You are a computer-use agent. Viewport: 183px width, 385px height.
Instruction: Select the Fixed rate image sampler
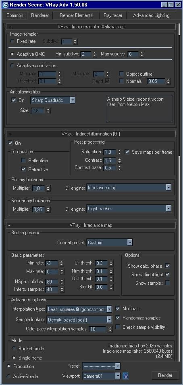tap(12, 41)
